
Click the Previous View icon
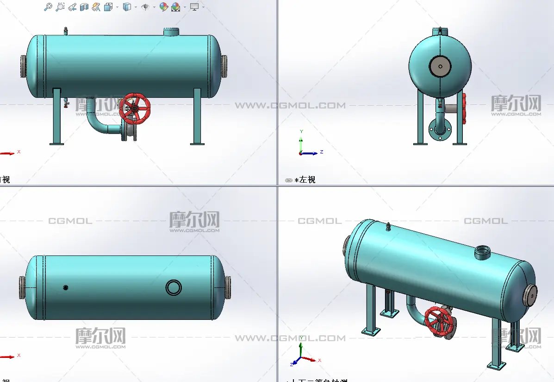[72, 7]
